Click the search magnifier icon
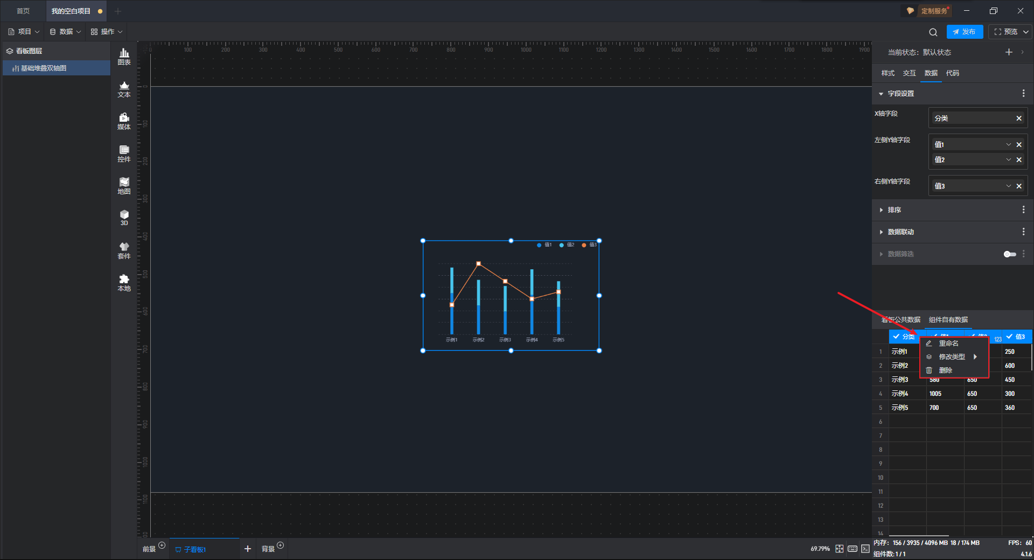 (x=933, y=32)
